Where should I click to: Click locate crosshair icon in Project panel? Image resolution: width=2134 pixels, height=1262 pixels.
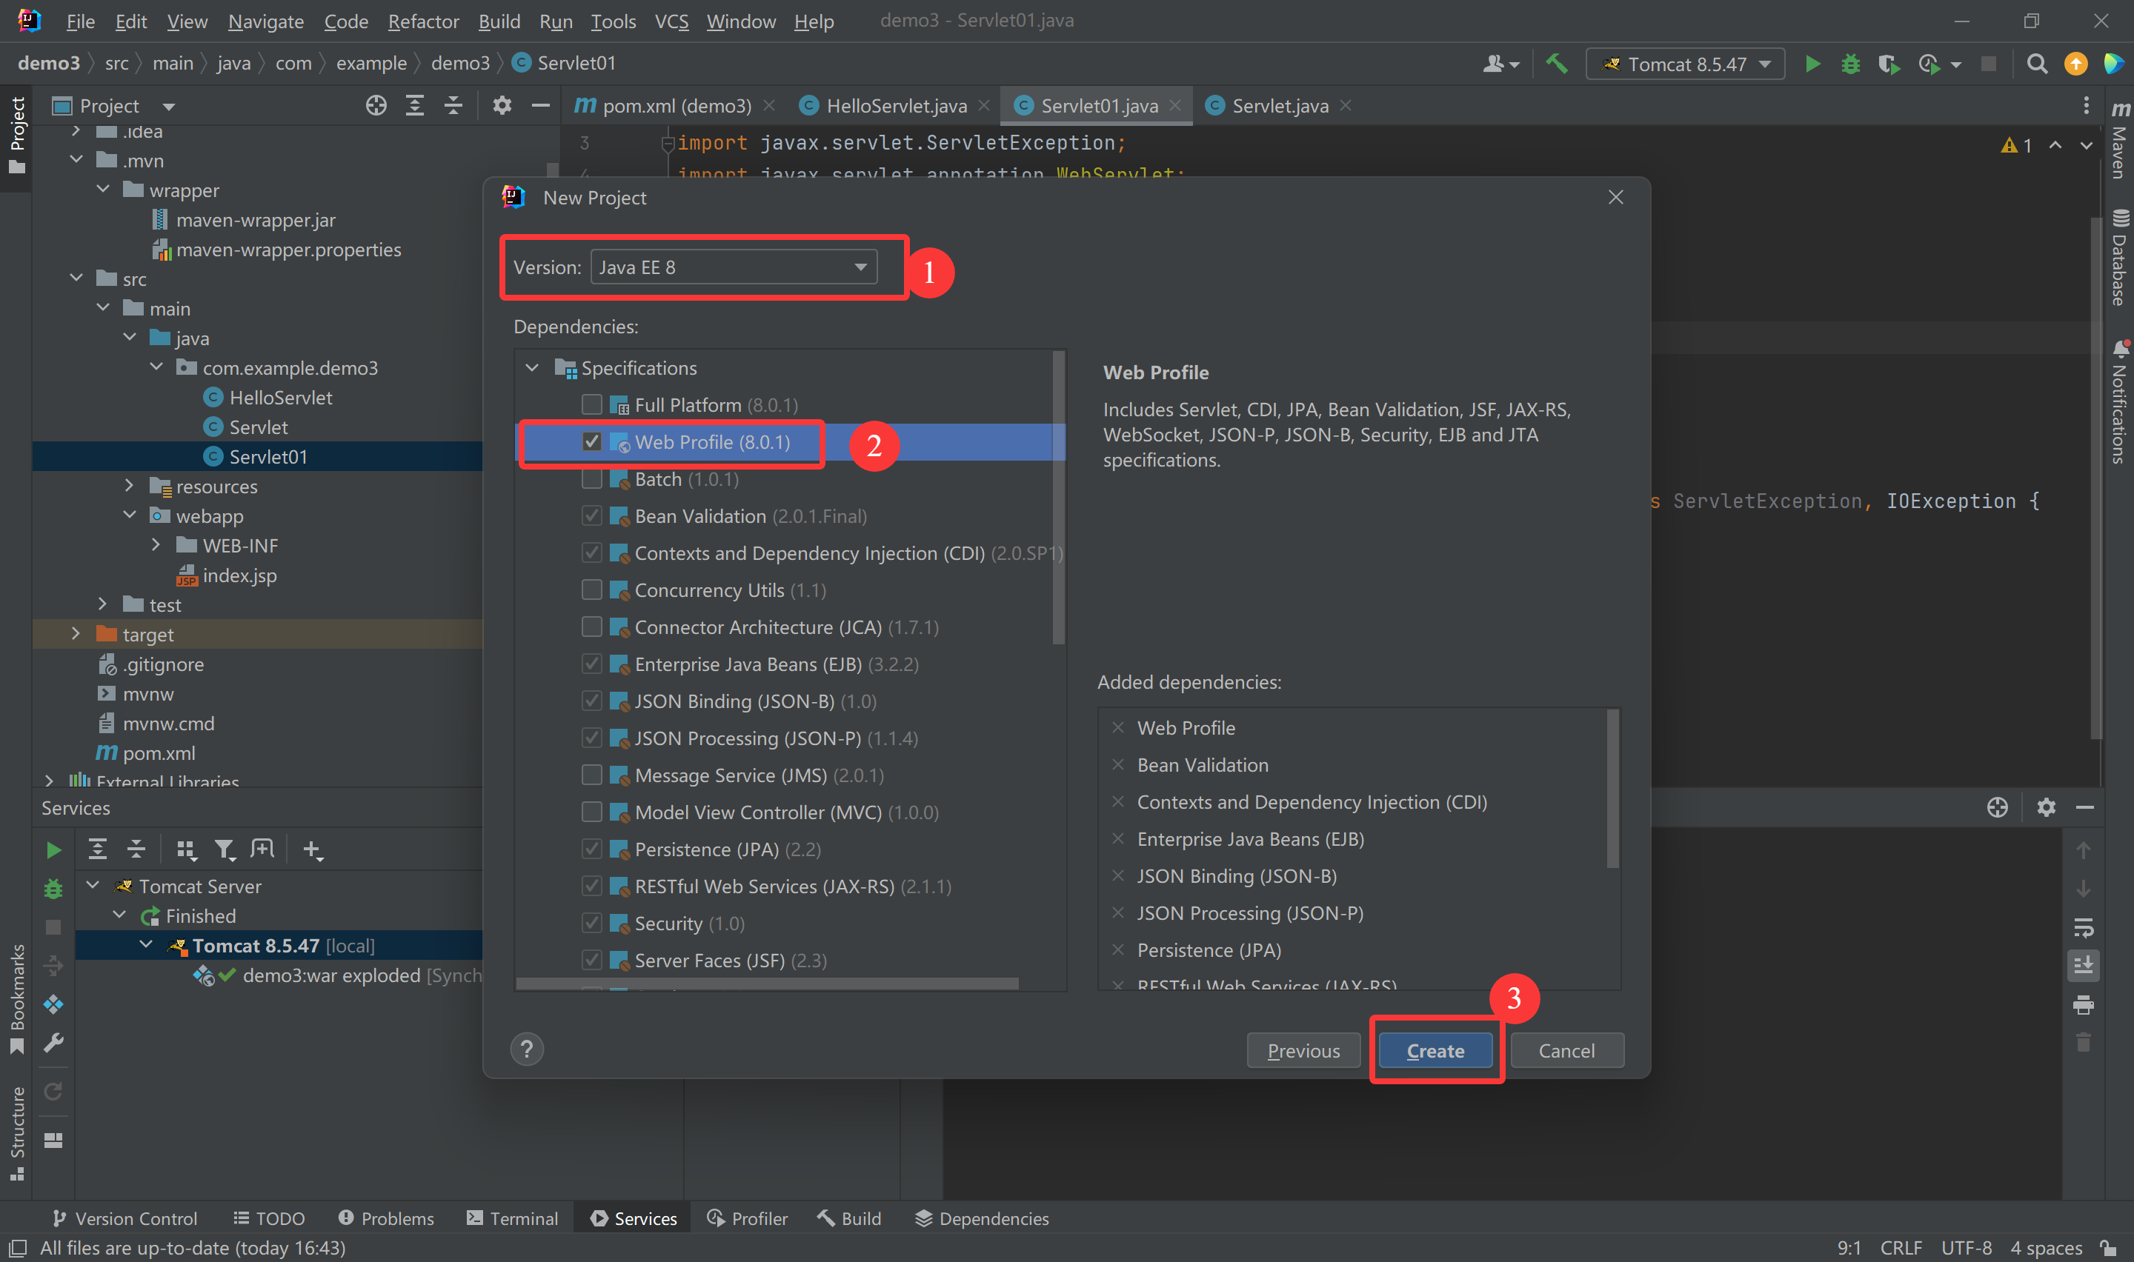pyautogui.click(x=376, y=105)
